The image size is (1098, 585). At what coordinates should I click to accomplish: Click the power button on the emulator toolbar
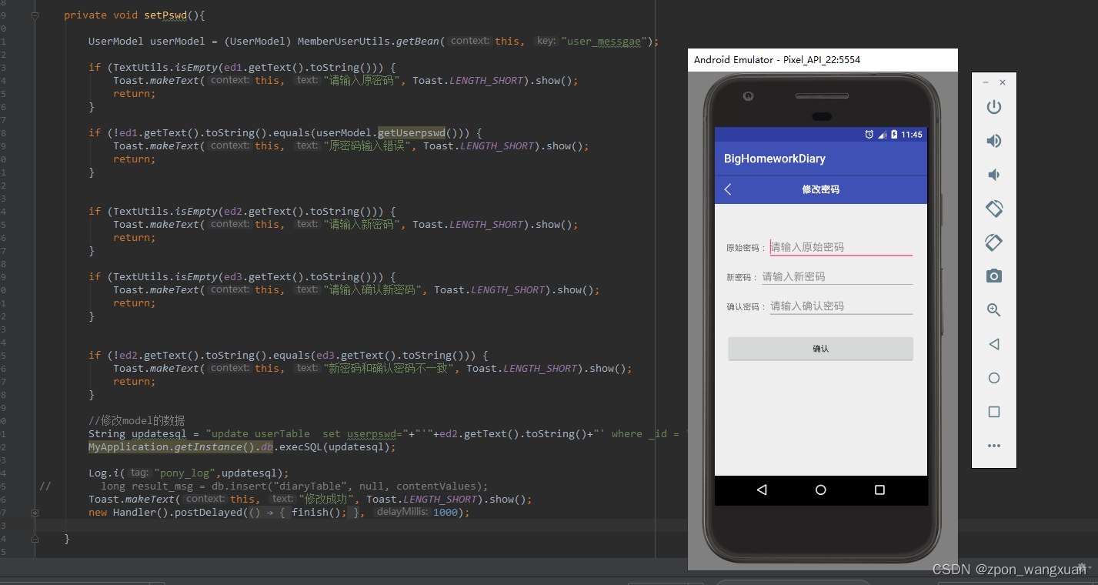[993, 106]
